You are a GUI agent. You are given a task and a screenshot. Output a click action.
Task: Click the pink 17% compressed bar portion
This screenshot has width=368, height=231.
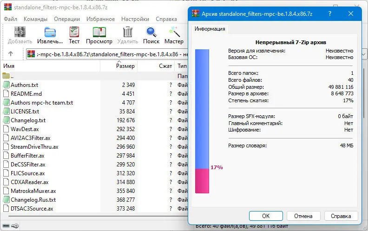coord(202,181)
